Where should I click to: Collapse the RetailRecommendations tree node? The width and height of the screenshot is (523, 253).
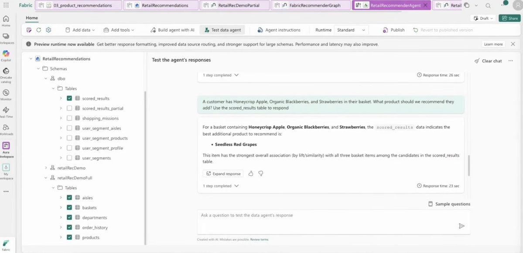click(31, 59)
